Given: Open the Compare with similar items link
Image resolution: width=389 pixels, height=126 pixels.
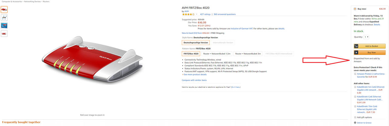Looking at the screenshot, I should (194, 80).
